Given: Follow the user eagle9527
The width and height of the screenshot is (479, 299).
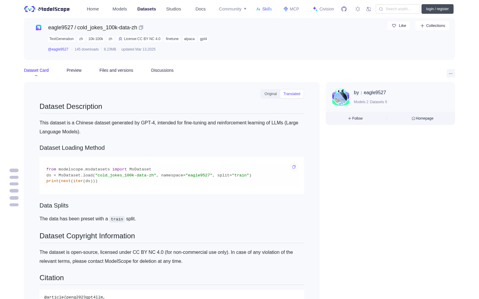Looking at the screenshot, I should point(355,118).
